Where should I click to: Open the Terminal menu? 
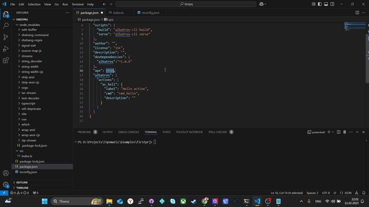(78, 4)
